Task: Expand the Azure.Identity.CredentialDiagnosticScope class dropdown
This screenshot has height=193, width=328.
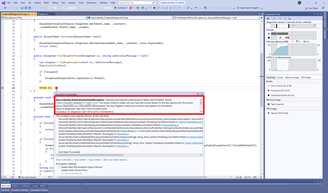Action: point(173,18)
